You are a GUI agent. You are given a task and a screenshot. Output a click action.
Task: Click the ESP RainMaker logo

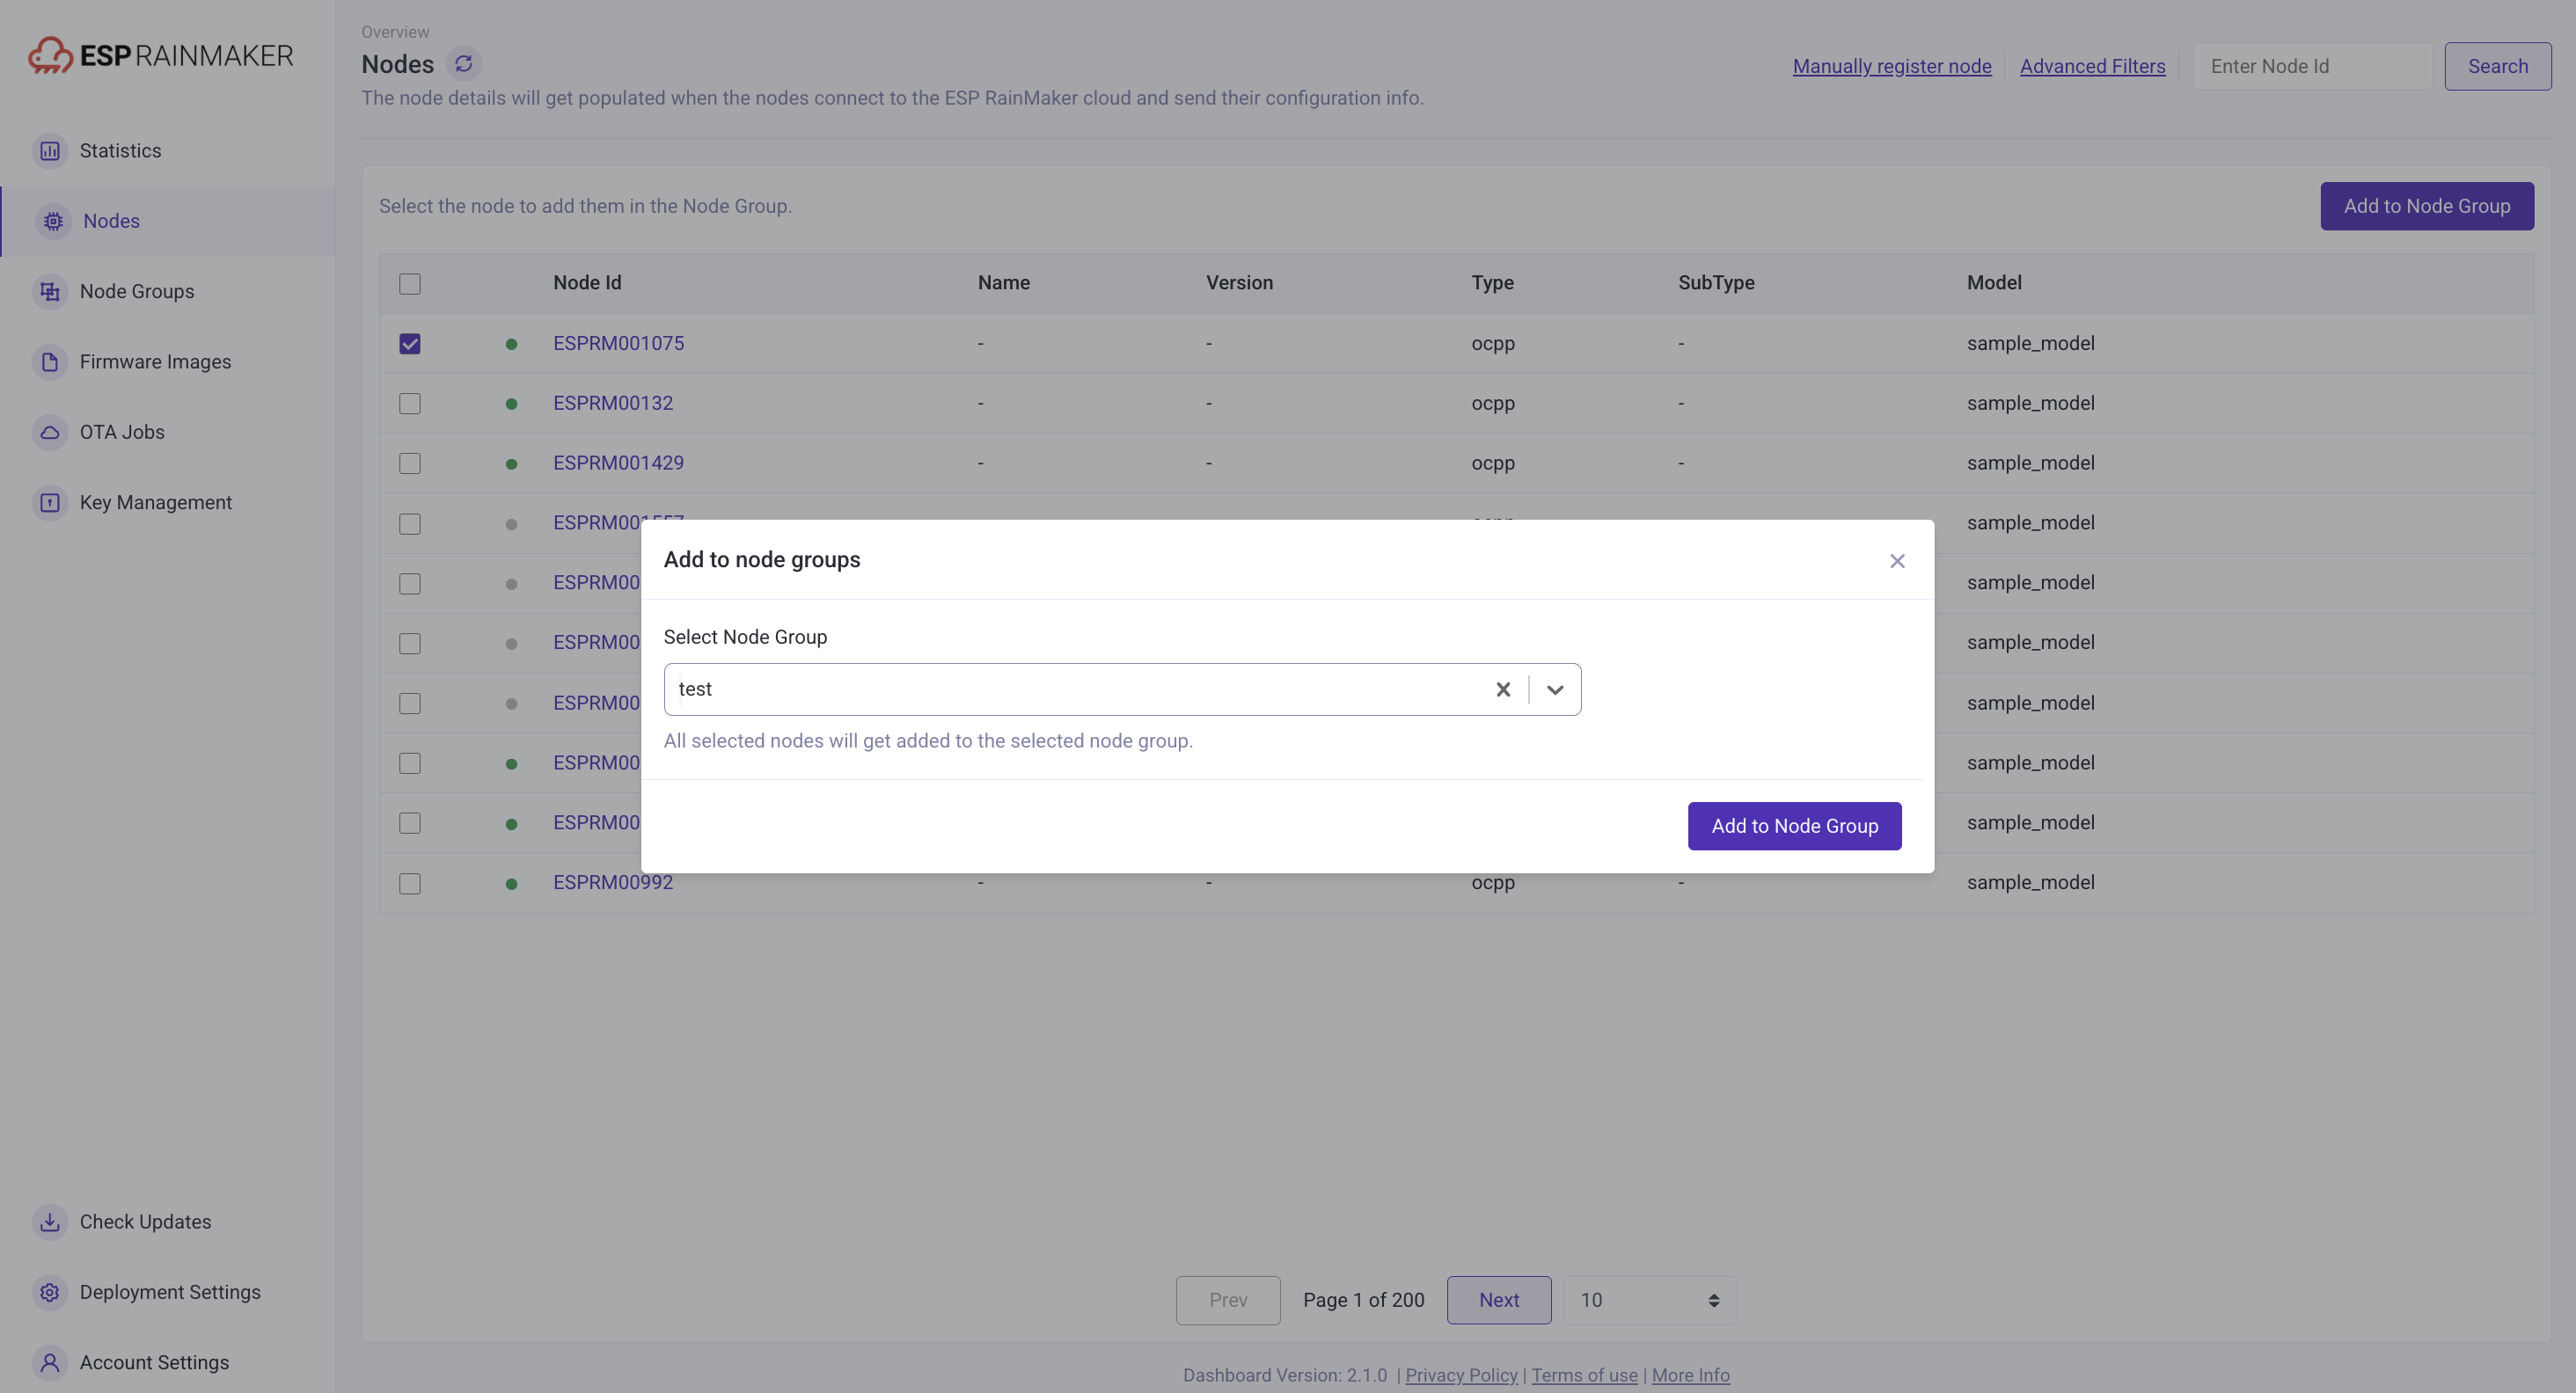[161, 55]
